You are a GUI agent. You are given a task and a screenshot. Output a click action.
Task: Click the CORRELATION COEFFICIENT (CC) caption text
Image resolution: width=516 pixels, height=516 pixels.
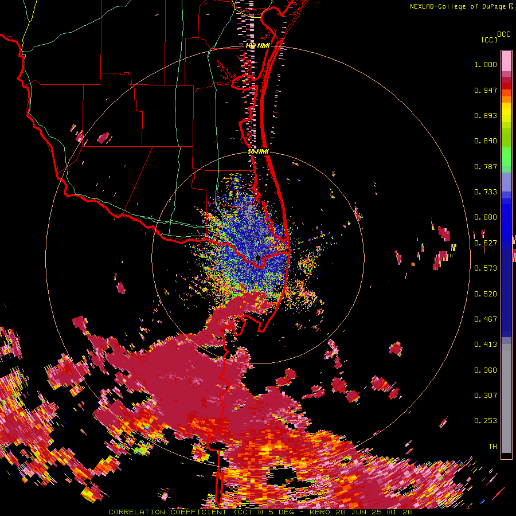[181, 512]
